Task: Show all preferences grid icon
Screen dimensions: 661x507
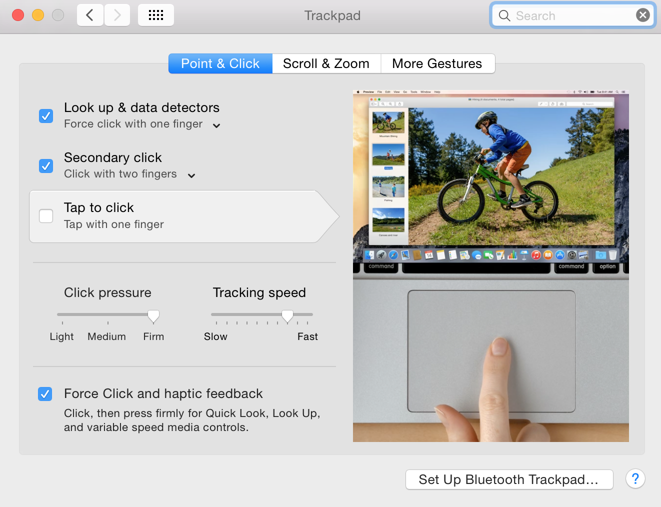Action: pos(156,15)
